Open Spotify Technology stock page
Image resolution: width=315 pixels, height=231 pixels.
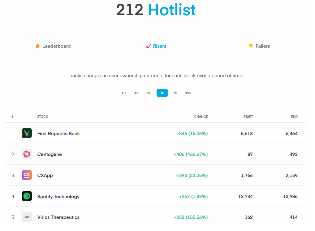pos(58,197)
